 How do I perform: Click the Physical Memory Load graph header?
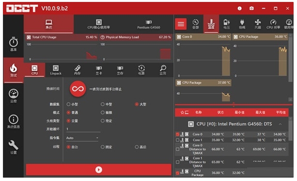coord(136,37)
